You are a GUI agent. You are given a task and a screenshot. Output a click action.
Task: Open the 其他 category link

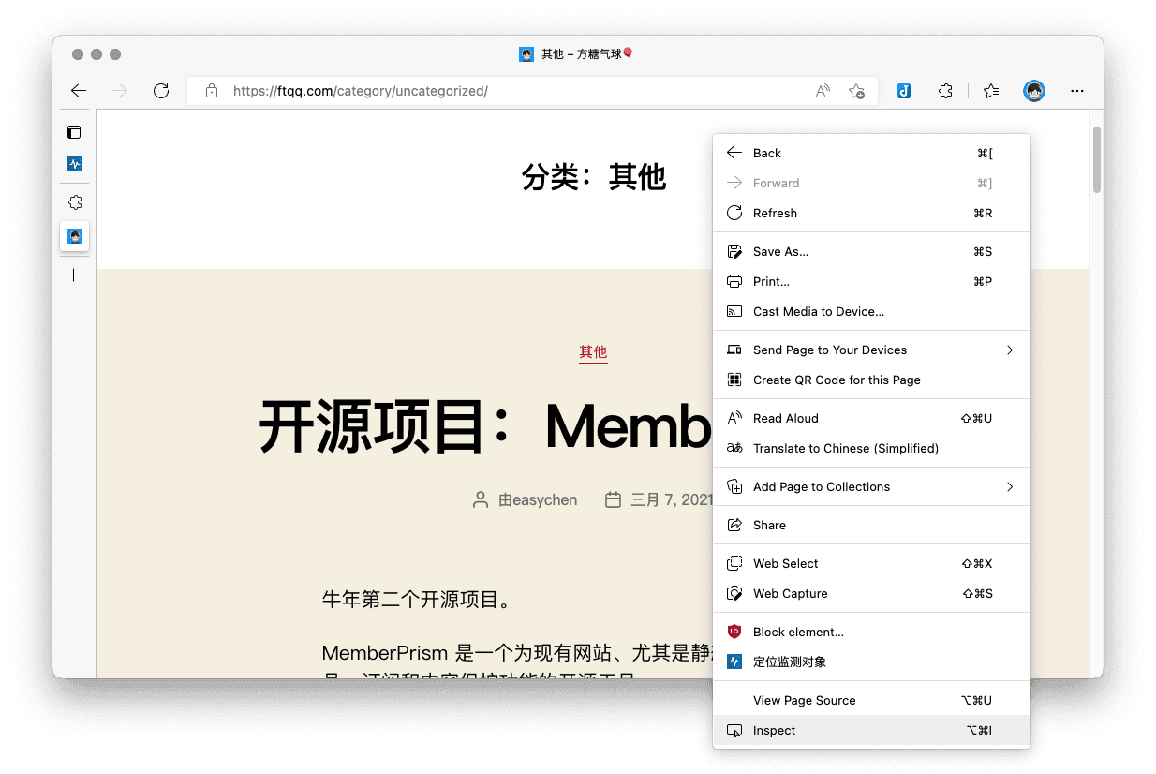[x=593, y=352]
